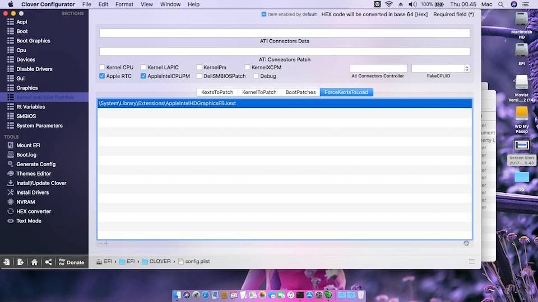Open the NVRAM tool
The width and height of the screenshot is (538, 302).
coord(25,202)
